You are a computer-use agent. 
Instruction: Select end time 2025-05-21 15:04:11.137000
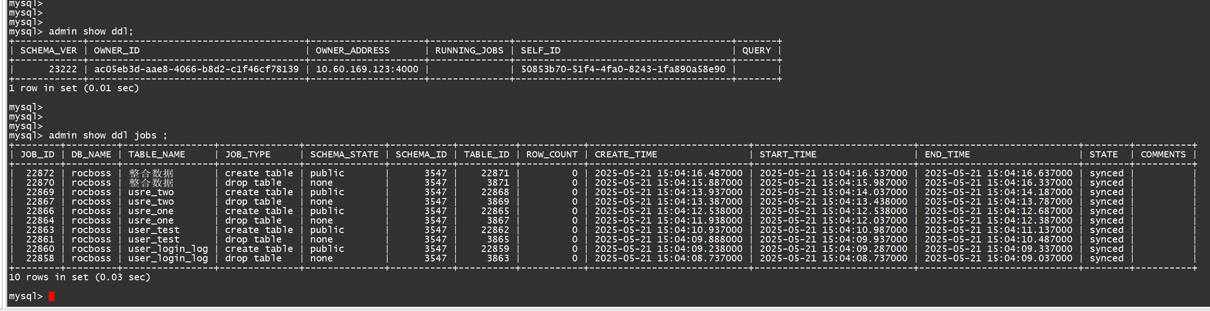tap(998, 230)
